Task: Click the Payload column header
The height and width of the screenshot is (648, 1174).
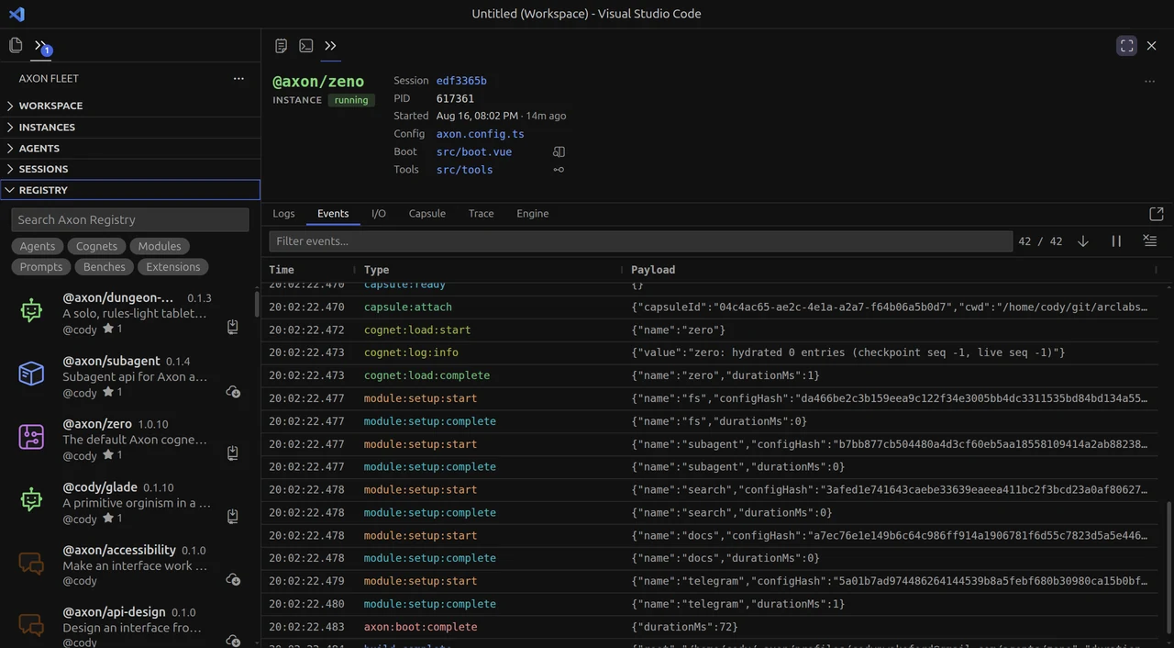Action: point(653,270)
